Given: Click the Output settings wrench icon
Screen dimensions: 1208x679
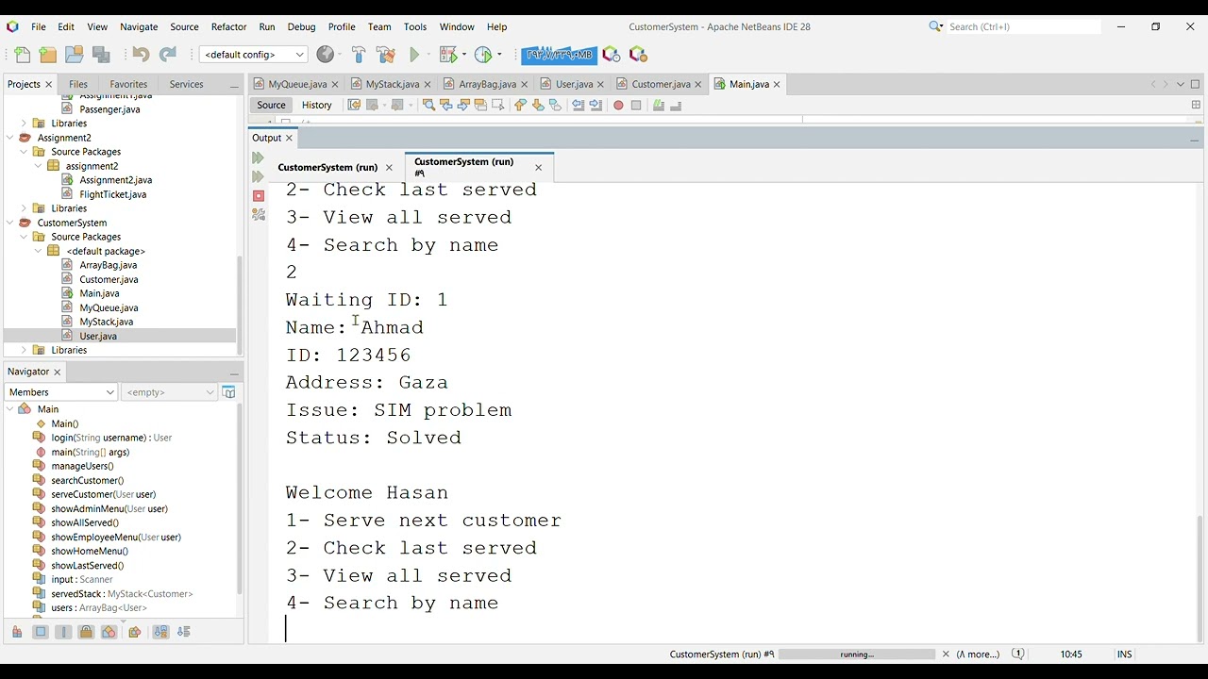Looking at the screenshot, I should tap(259, 215).
